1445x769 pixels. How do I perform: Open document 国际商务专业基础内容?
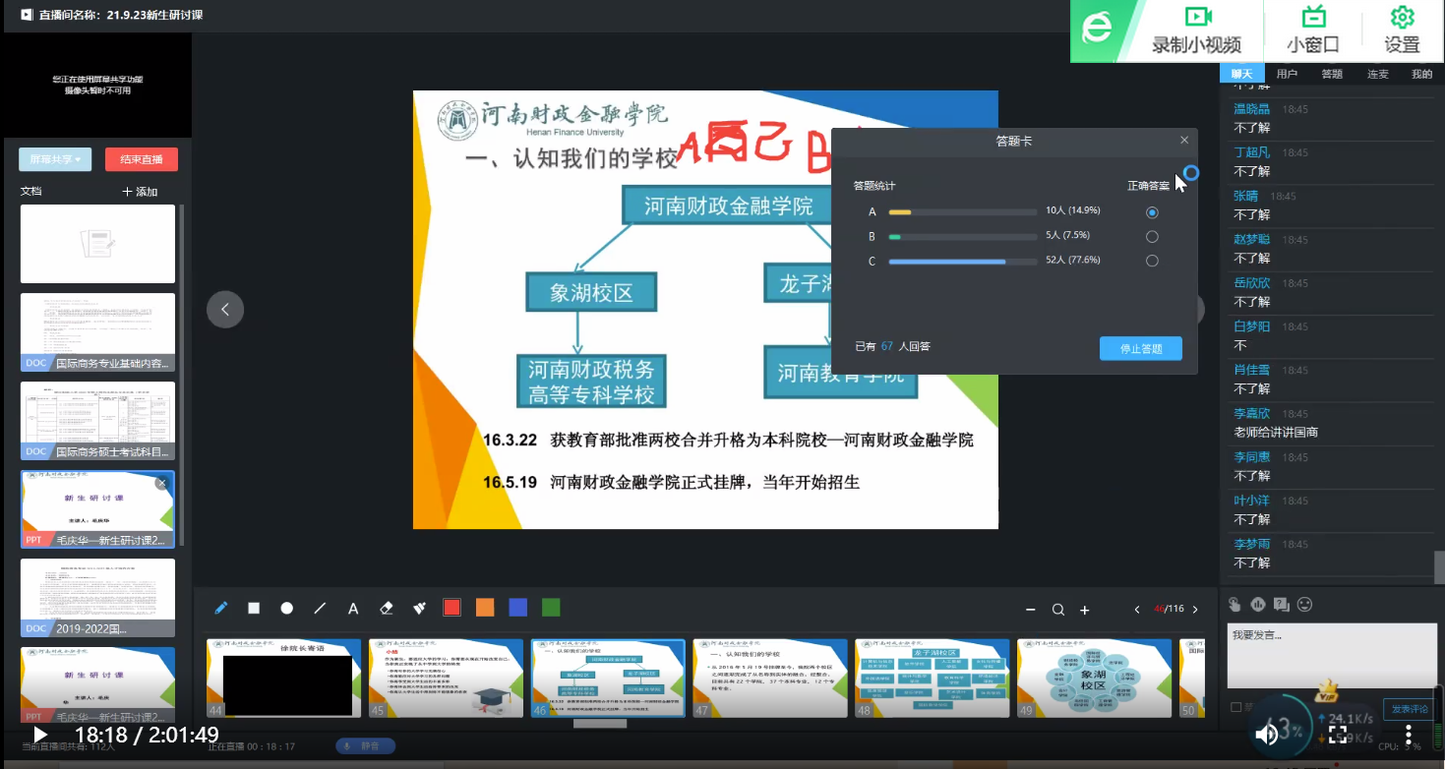[x=98, y=332]
